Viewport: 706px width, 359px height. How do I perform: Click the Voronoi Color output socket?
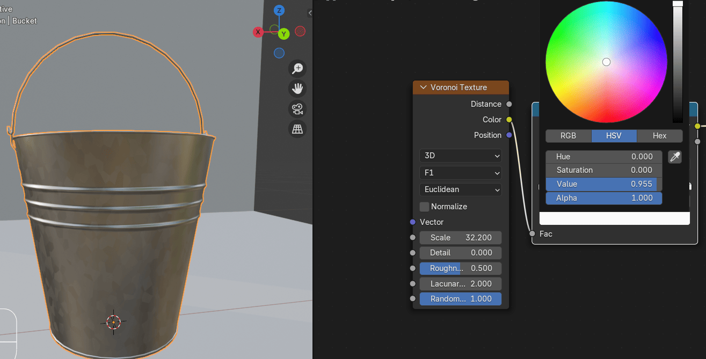[x=509, y=120]
